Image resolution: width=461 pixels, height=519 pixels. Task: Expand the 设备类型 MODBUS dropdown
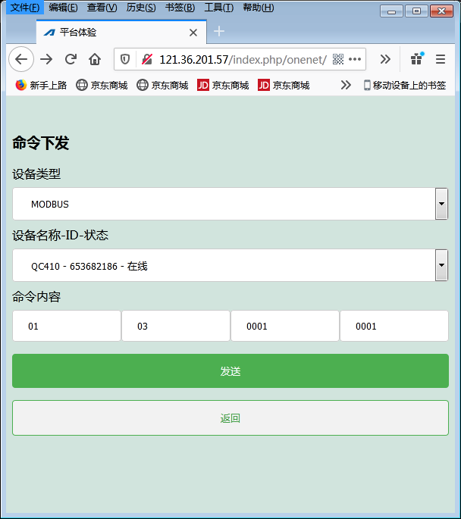[230, 204]
